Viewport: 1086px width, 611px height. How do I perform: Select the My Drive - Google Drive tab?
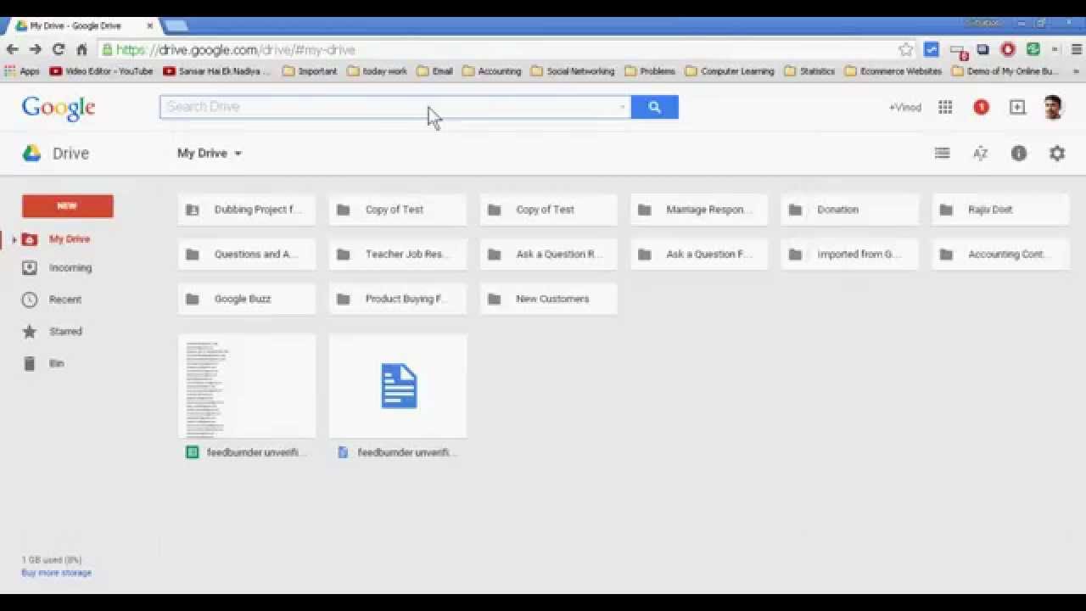click(x=81, y=25)
